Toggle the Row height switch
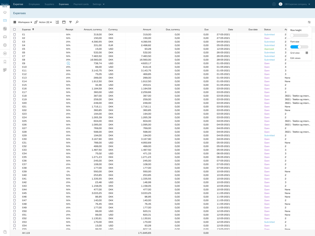This screenshot has height=236, width=315. [299, 35]
